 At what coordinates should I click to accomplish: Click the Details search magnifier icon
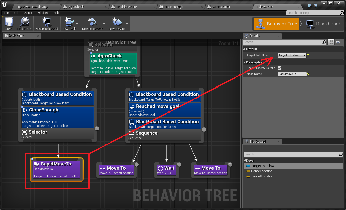click(324, 42)
